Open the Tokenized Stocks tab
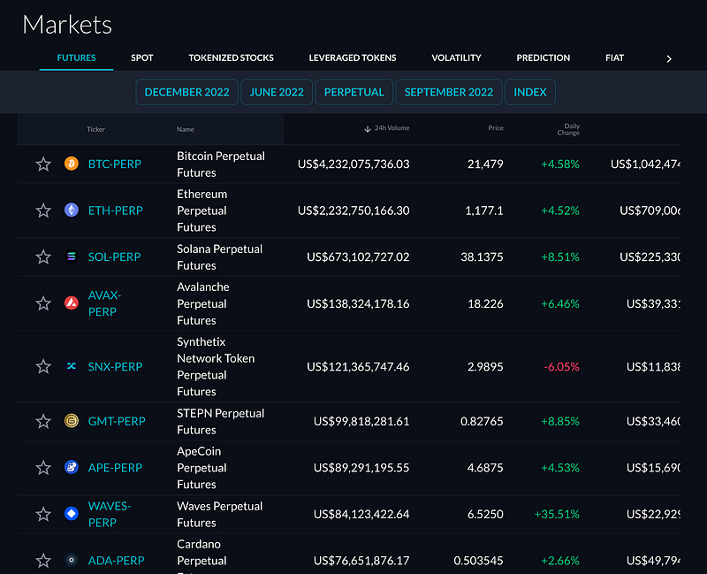This screenshot has width=707, height=574. tap(231, 57)
